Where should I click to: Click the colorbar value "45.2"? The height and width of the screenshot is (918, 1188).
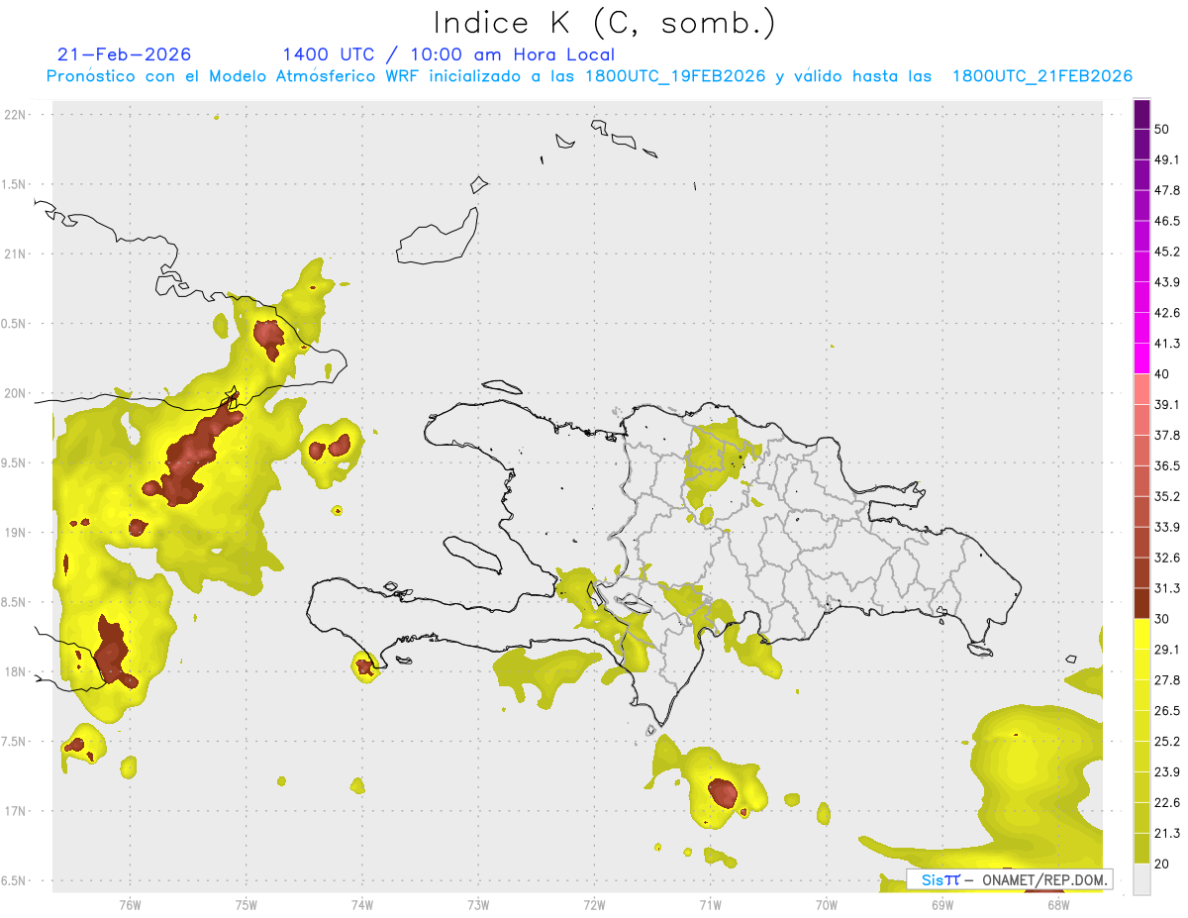(x=1167, y=252)
